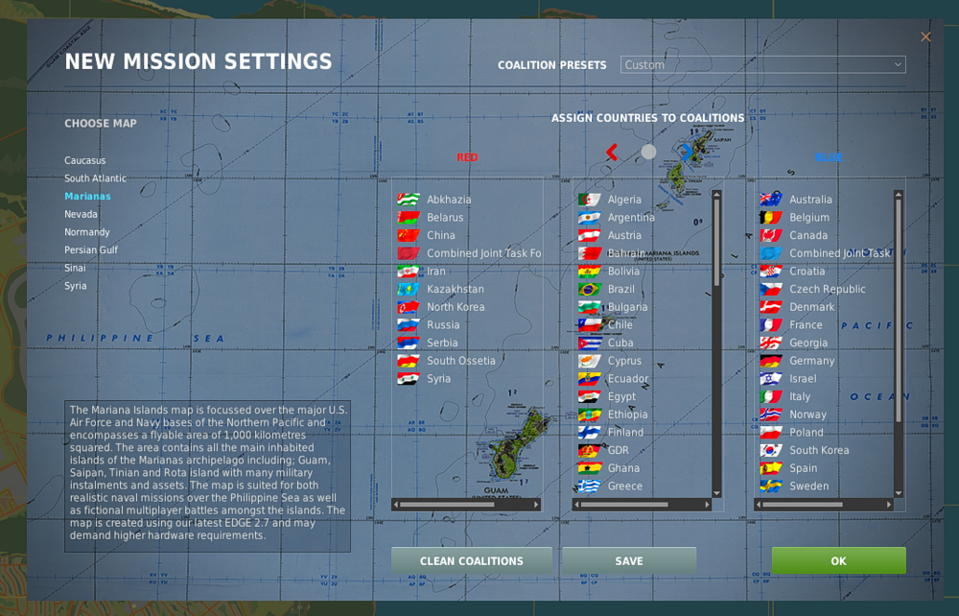959x616 pixels.
Task: Click the neutral list vertical scrollbar thumb
Action: tap(716, 242)
